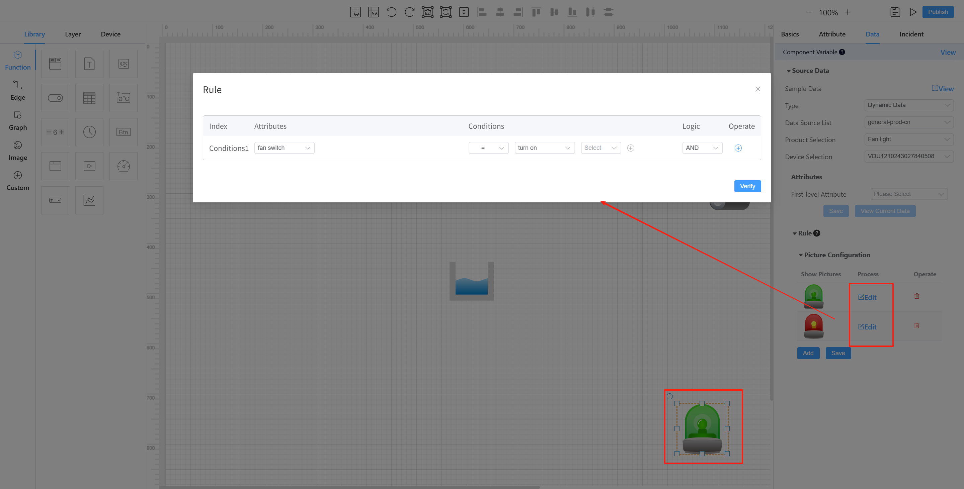Switch to the Incident tab
Viewport: 964px width, 489px height.
click(911, 34)
